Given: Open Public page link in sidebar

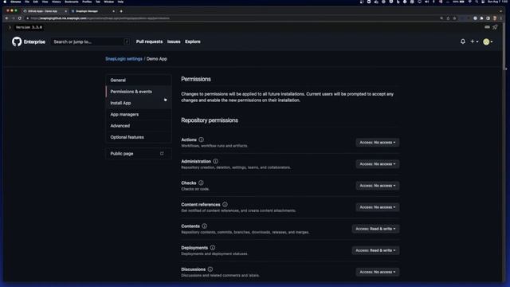Looking at the screenshot, I should (x=139, y=153).
